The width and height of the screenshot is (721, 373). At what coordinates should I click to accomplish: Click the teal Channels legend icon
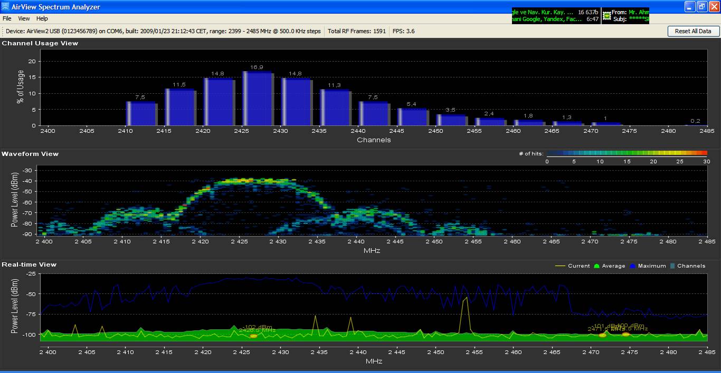(x=672, y=266)
